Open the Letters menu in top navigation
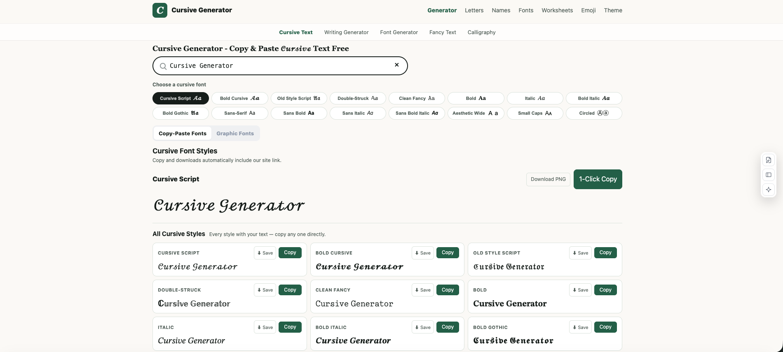This screenshot has height=352, width=783. click(474, 10)
